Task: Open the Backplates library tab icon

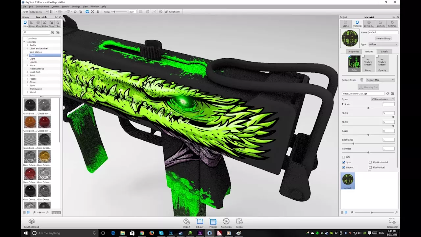Action: coord(45,24)
